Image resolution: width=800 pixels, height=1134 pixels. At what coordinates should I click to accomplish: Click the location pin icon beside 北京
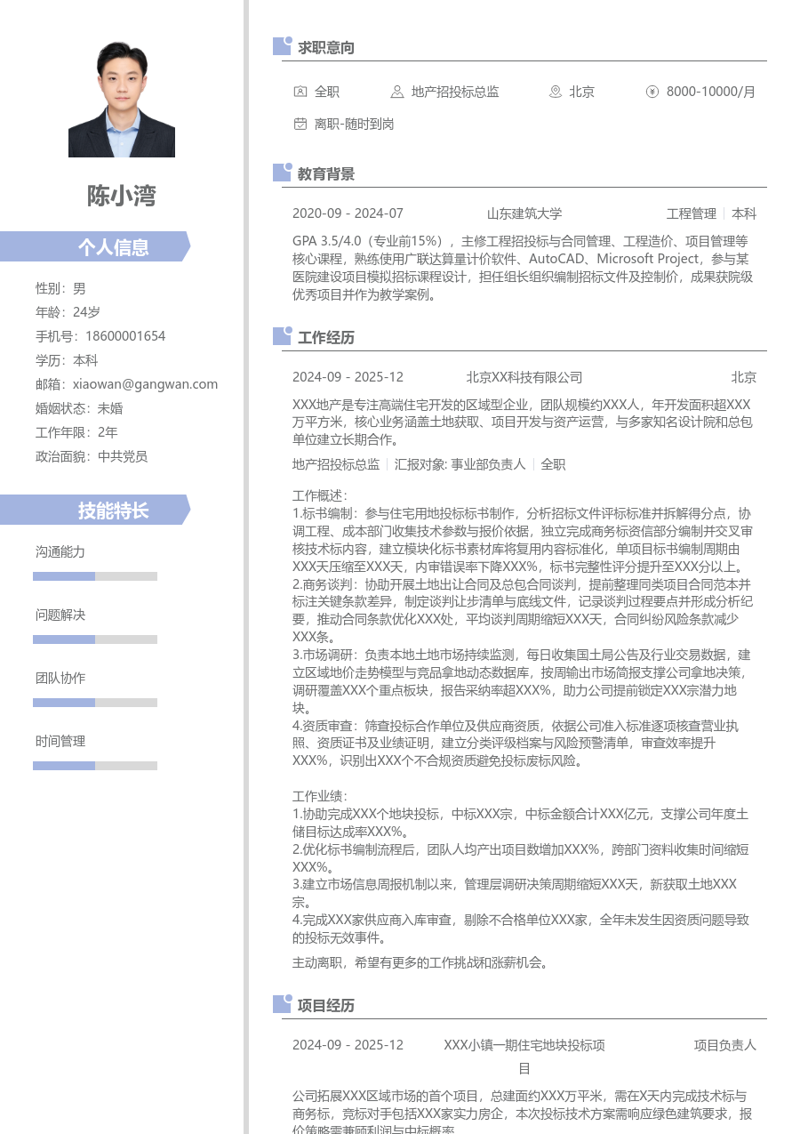pos(556,92)
